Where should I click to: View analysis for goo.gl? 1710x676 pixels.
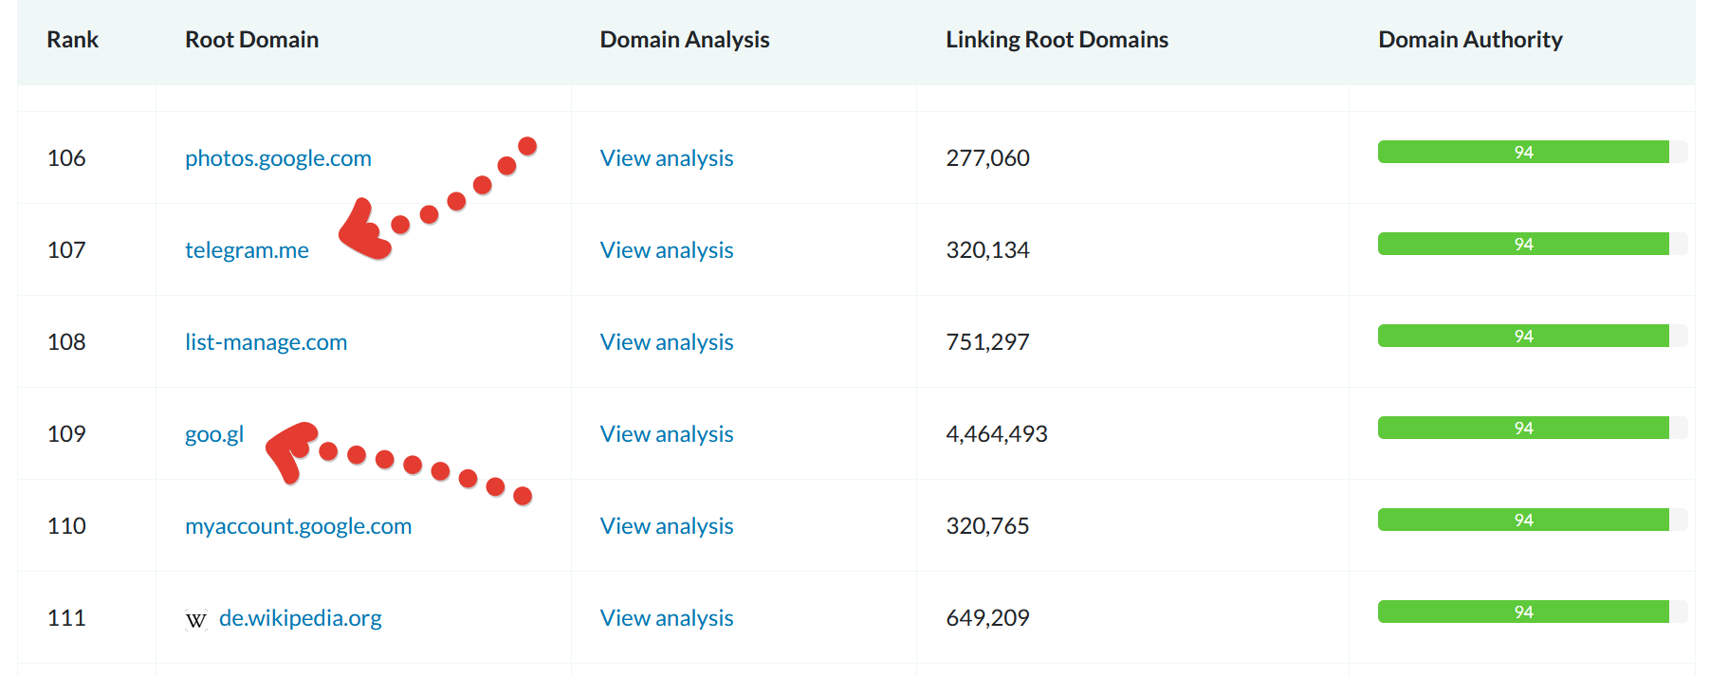[x=666, y=434]
